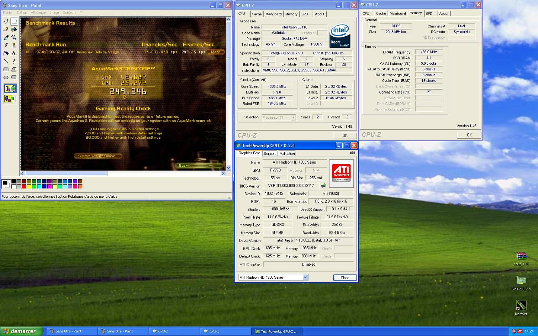538x336 pixels.
Task: Switch to the first Sans titre - Paint taskbar button
Action: [72, 331]
